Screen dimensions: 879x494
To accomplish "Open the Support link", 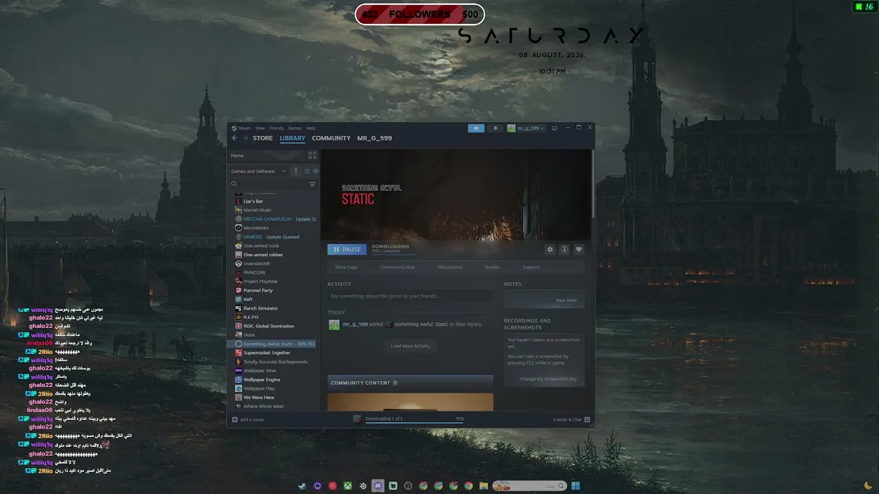I will click(x=531, y=267).
